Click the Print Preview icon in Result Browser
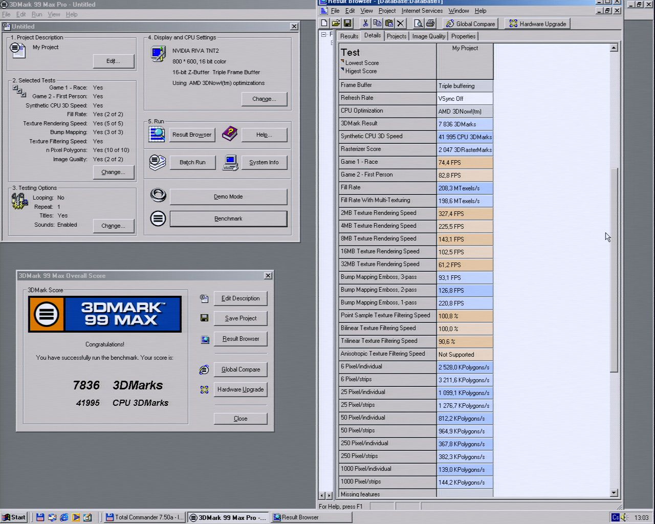The image size is (655, 524). point(419,24)
